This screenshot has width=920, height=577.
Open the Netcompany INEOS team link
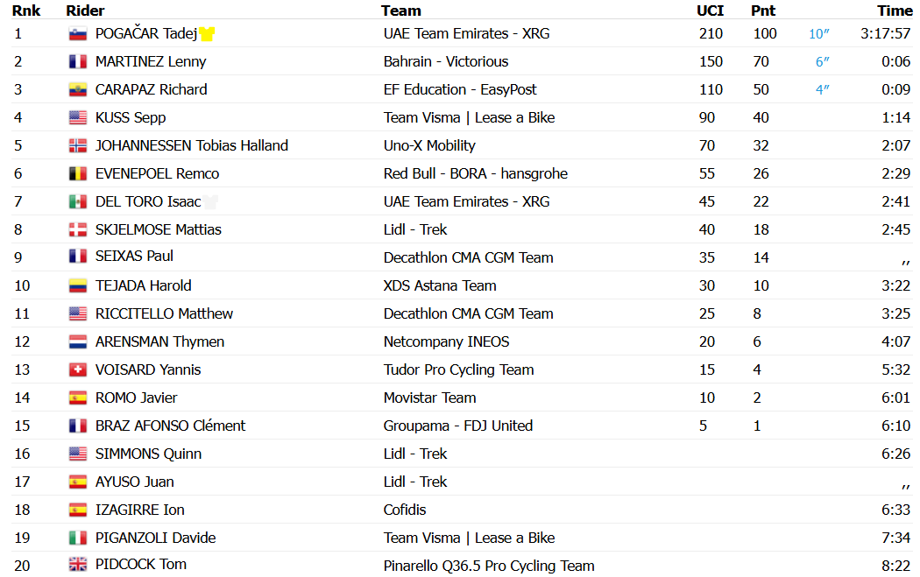click(447, 341)
